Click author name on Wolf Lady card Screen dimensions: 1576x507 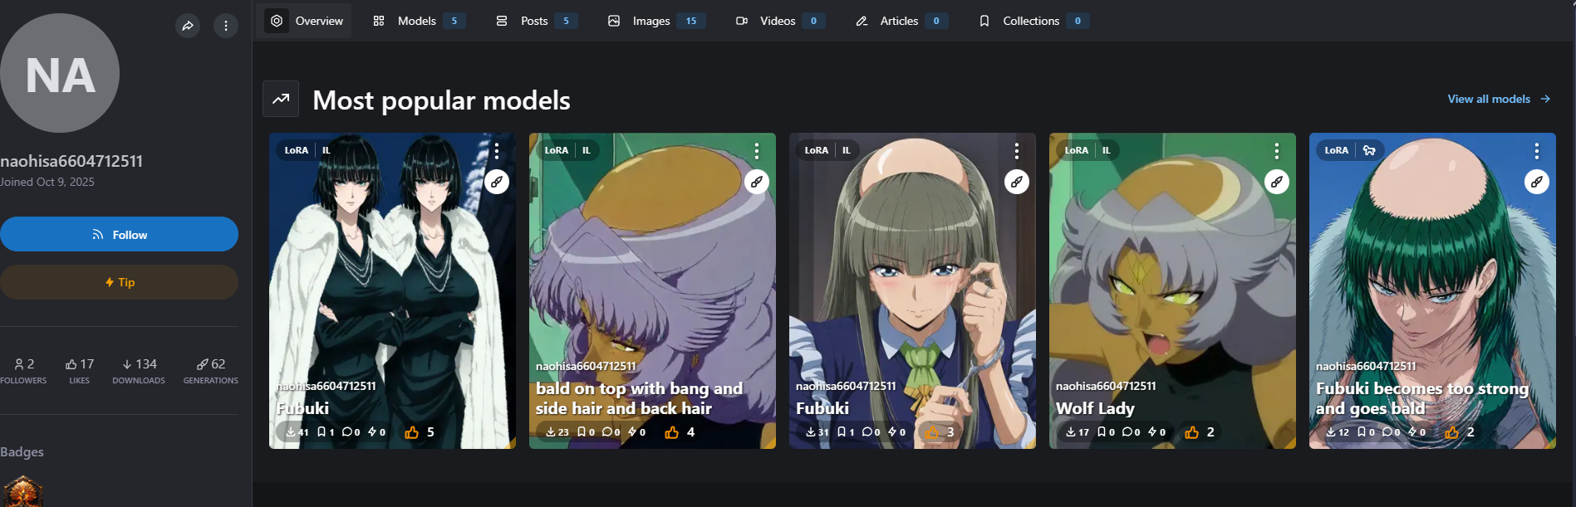point(1106,386)
